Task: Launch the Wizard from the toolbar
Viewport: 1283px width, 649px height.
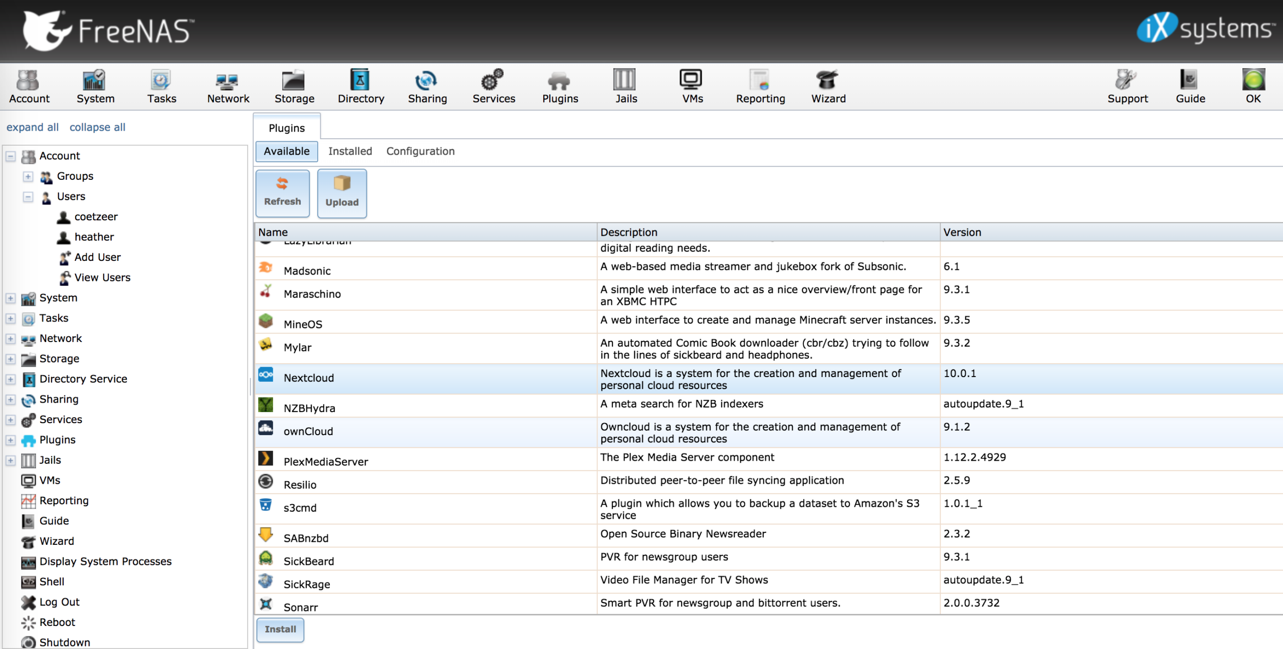Action: point(827,86)
